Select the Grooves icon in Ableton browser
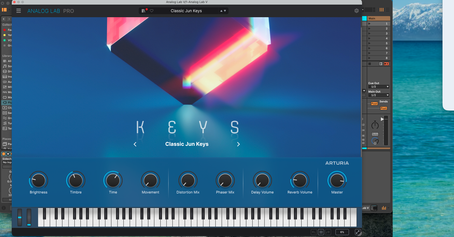This screenshot has width=454, height=237. tap(5, 118)
